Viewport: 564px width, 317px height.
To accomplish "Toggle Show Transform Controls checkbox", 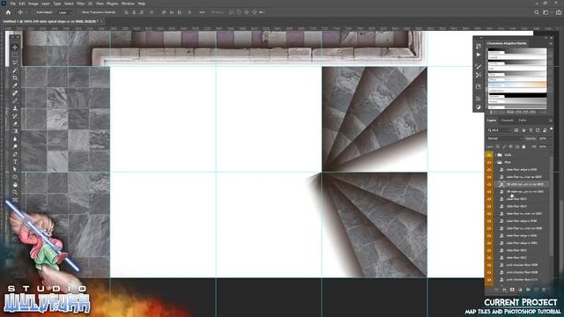I will 79,12.
